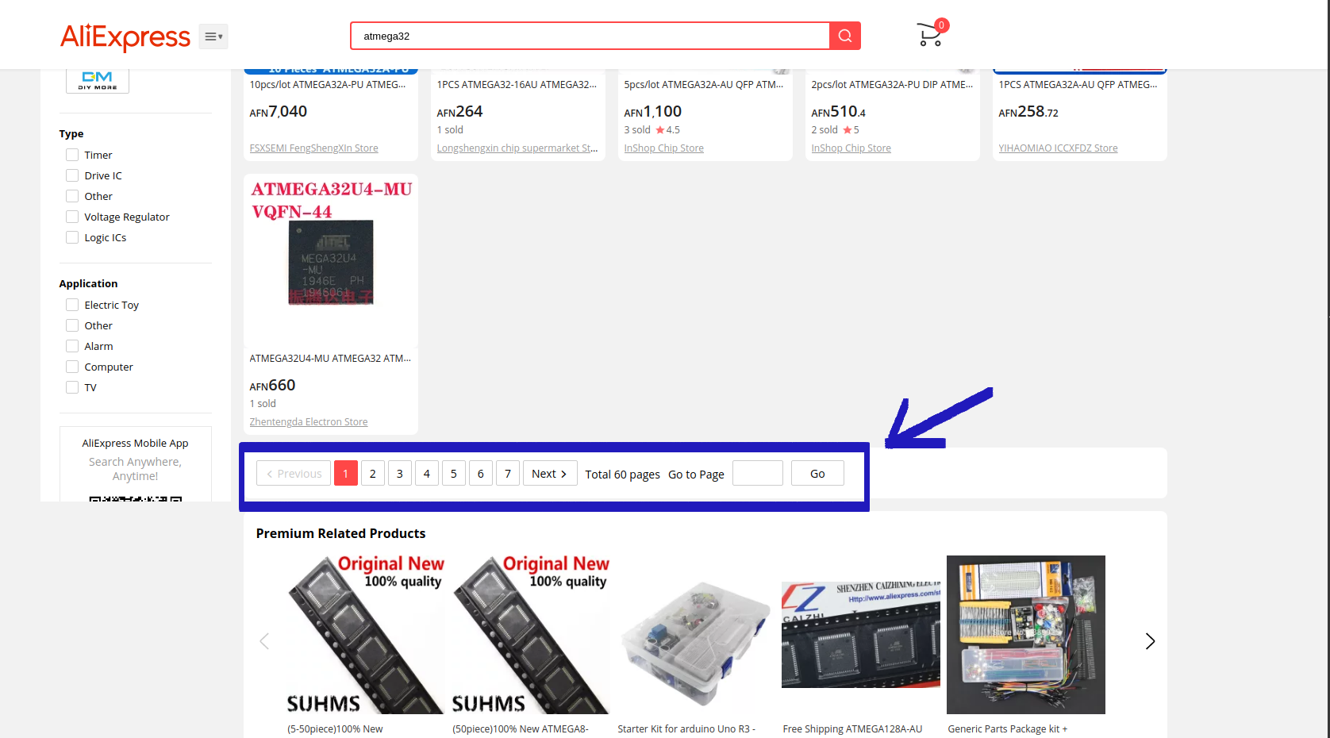Open 5pcs/lot ATMEGA32A-AU QFP title

pyautogui.click(x=704, y=84)
